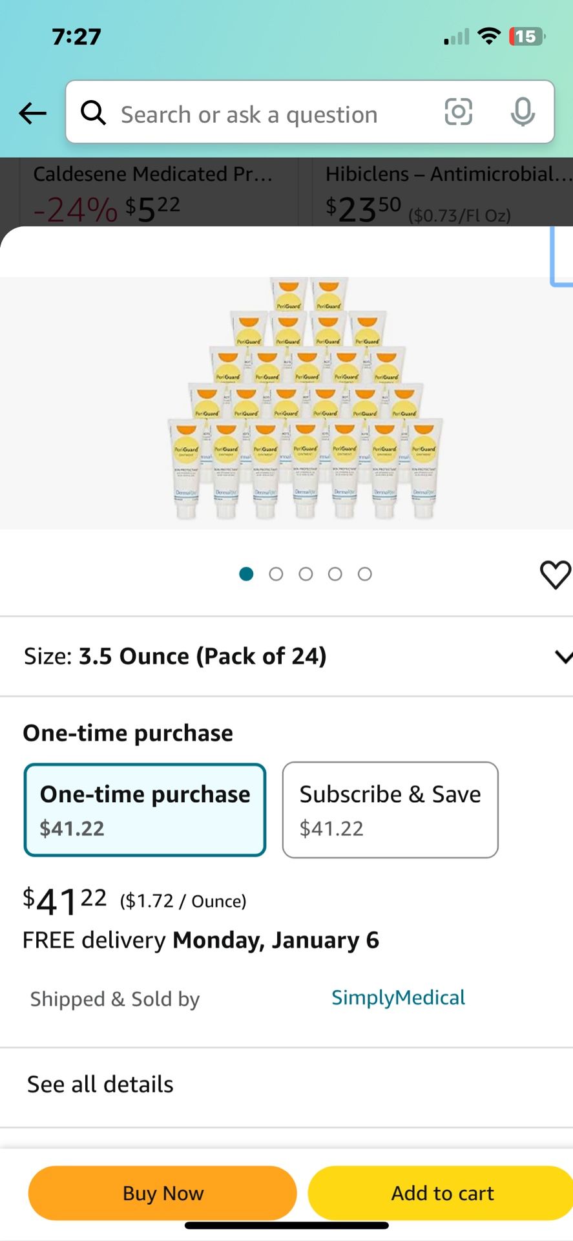Go to second product image dot
573x1241 pixels.
tap(276, 574)
